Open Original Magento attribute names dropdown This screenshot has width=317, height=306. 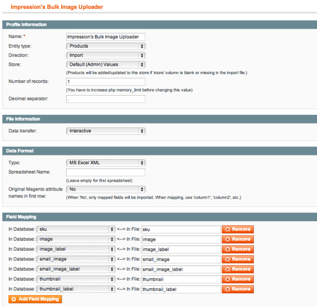105,189
